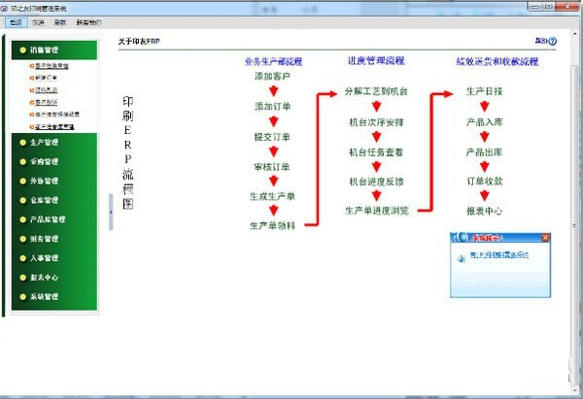Collapse the sidebar with the splitter arrow handle
583x399 pixels.
[x=111, y=212]
